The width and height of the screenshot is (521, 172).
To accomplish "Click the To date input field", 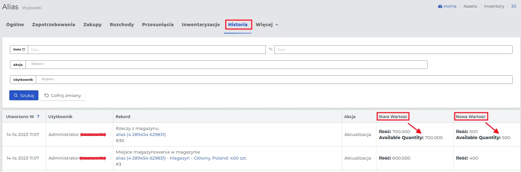I will click(x=393, y=49).
